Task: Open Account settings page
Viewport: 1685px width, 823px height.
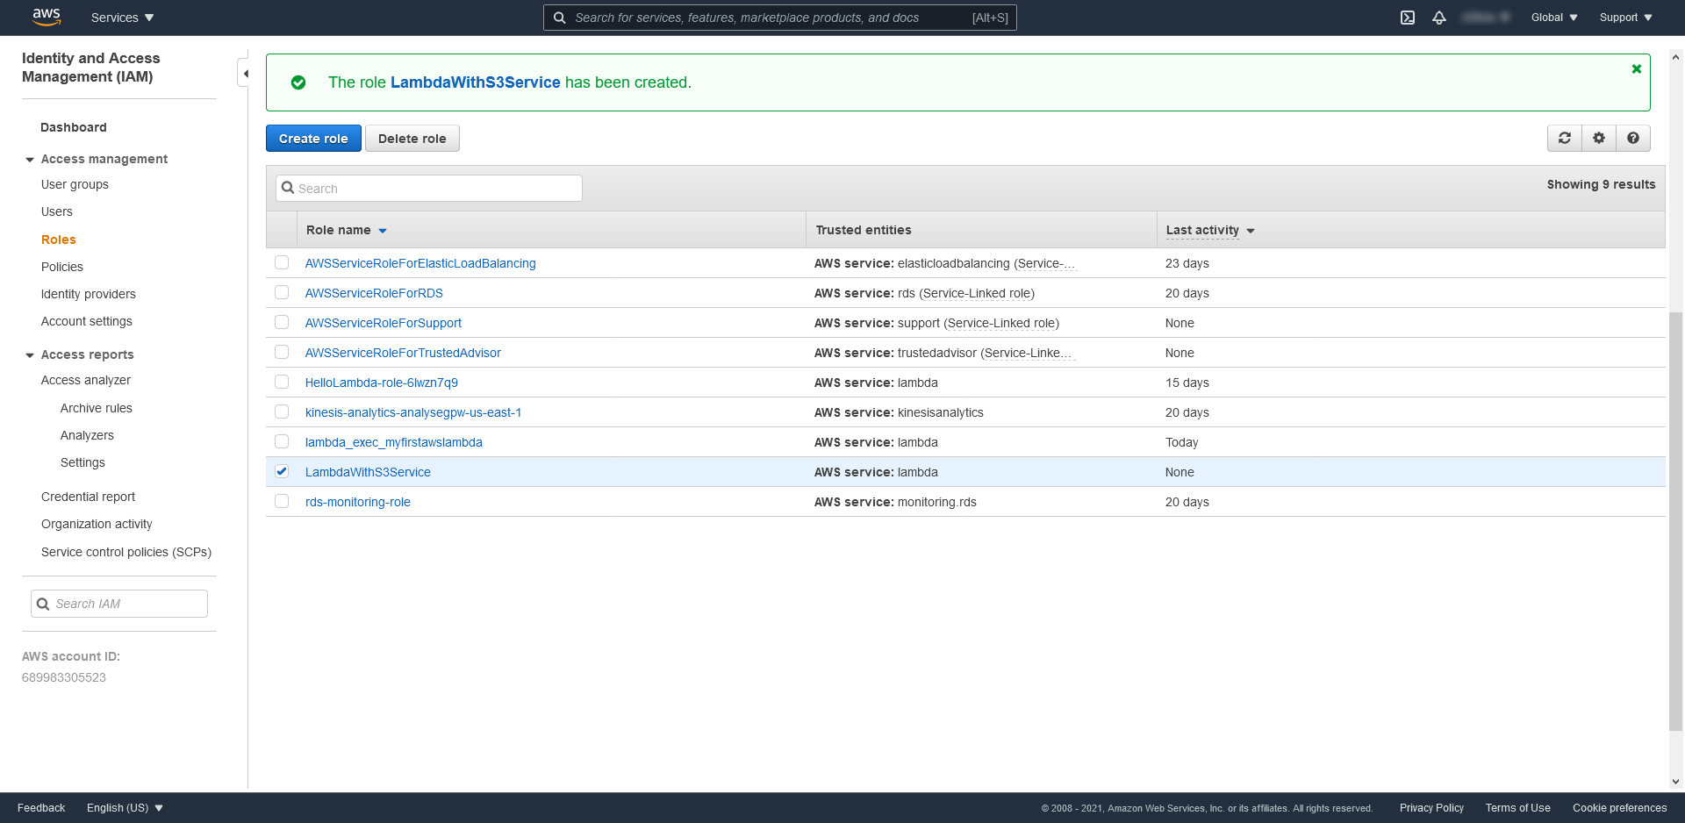Action: (87, 321)
